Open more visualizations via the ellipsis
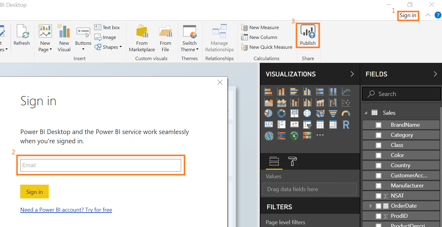 pos(320,135)
